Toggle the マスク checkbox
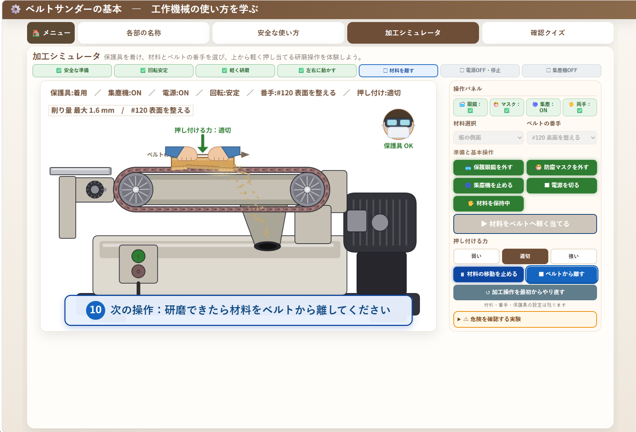The height and width of the screenshot is (432, 636). pyautogui.click(x=507, y=111)
